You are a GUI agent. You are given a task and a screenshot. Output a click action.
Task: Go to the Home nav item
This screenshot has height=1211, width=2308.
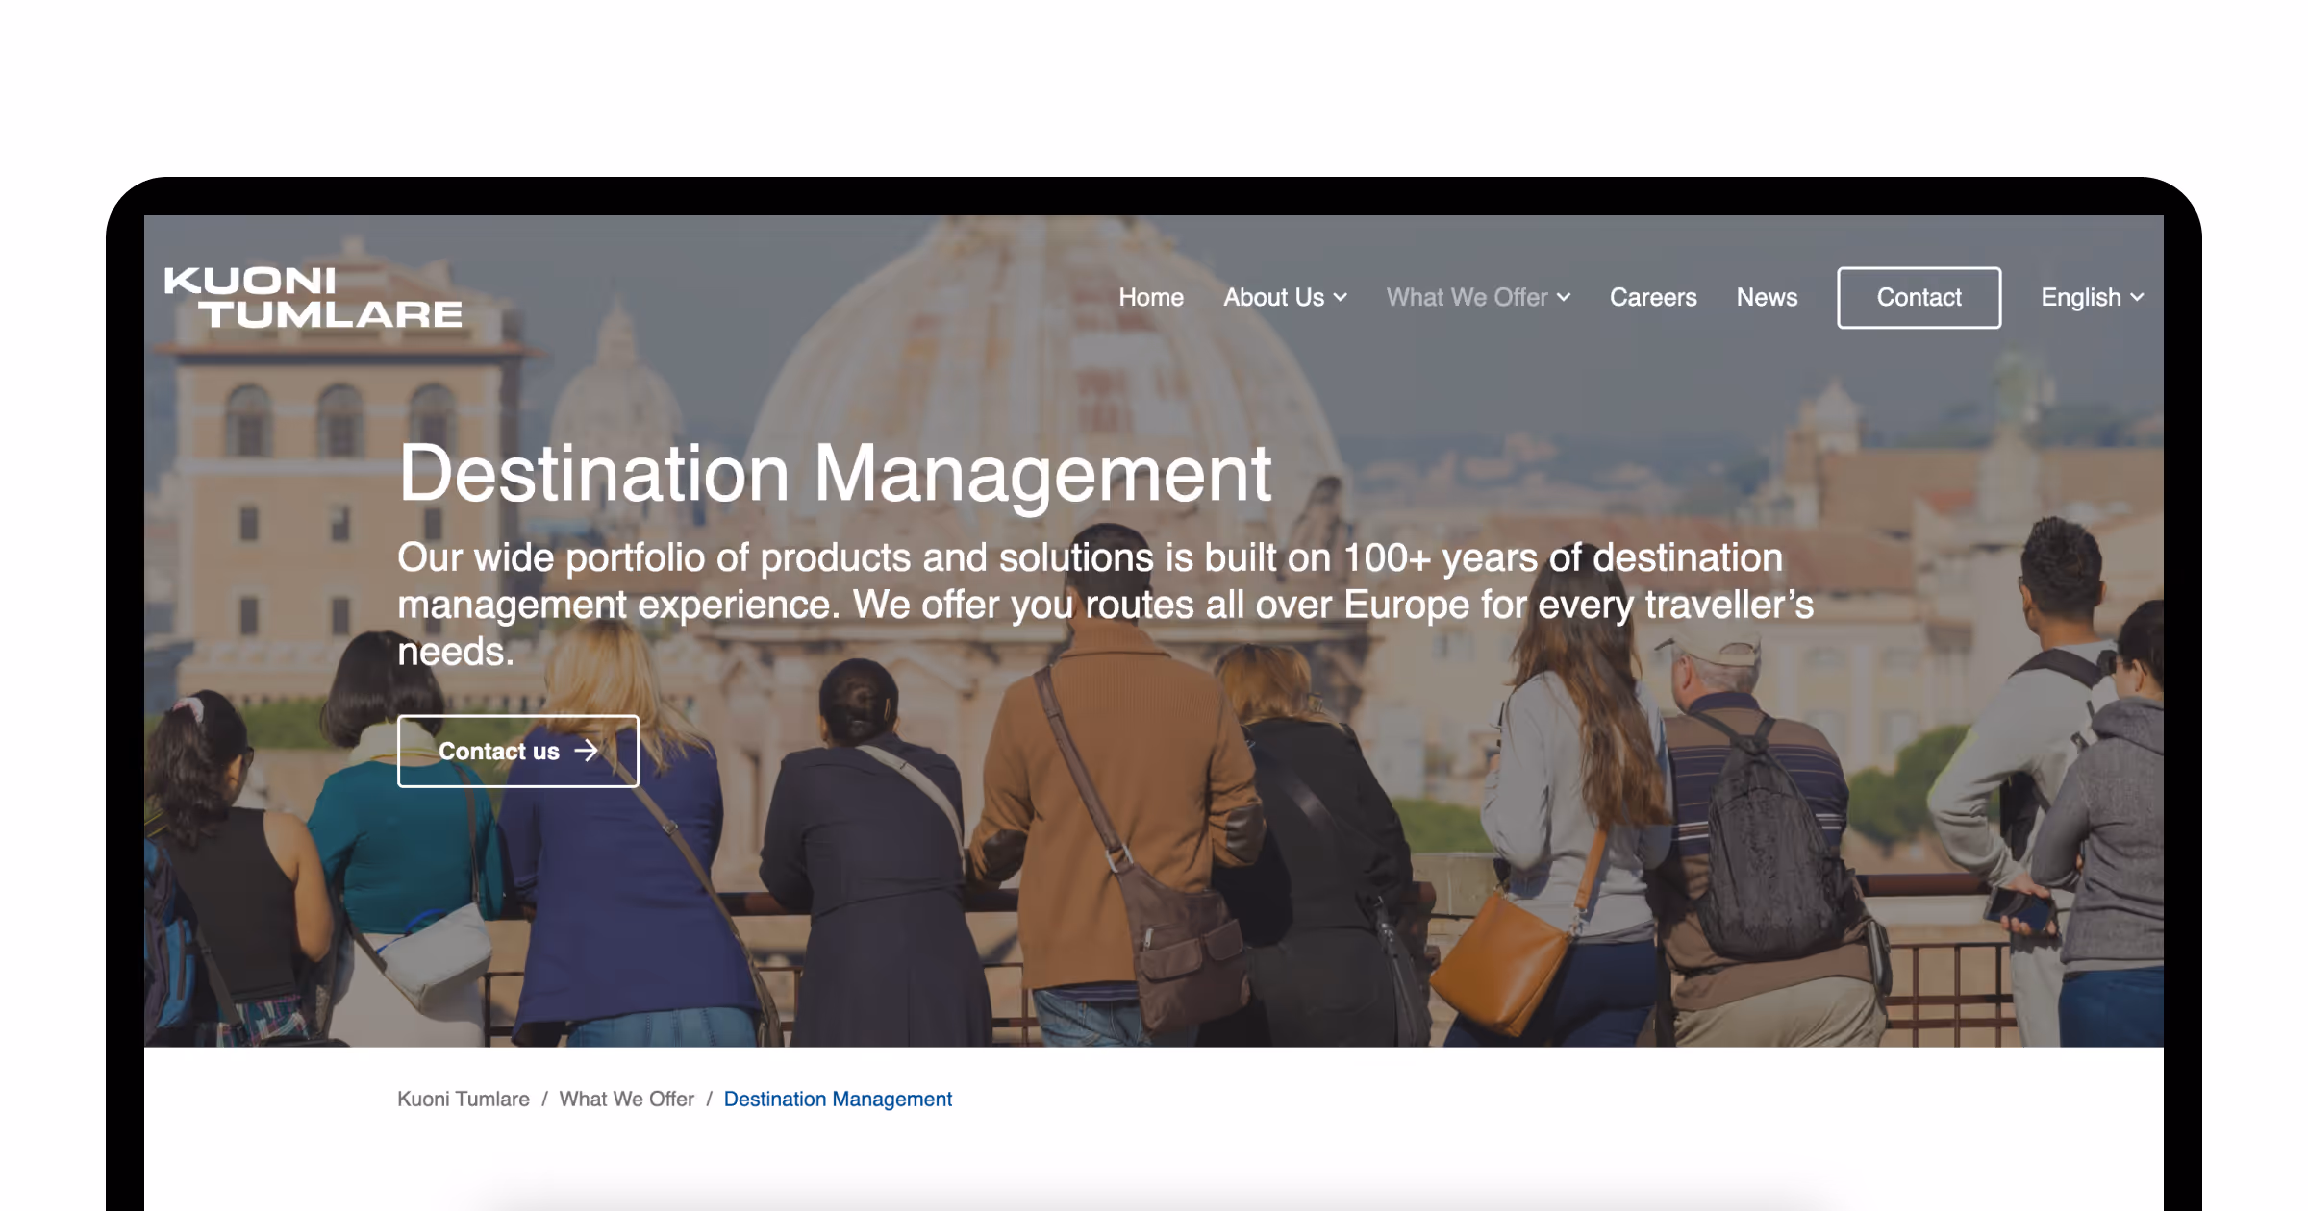[1150, 298]
